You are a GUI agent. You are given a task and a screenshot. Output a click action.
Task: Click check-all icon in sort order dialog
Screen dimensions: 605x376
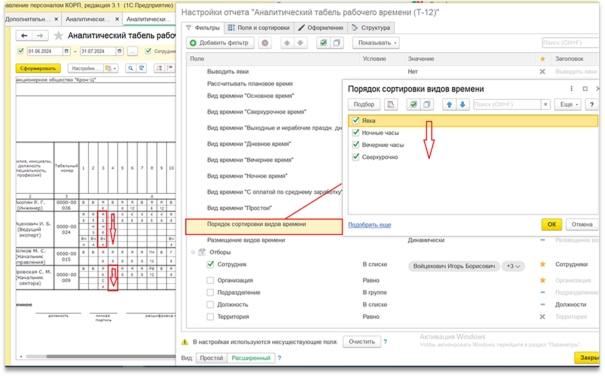(x=413, y=104)
